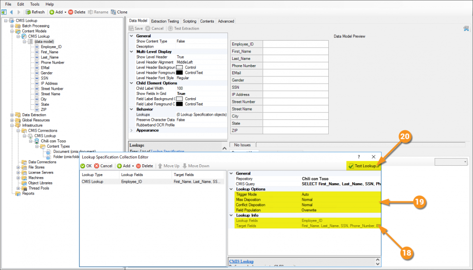Select the (data model) node in tree
Screen dimensions: 473x270
point(44,42)
